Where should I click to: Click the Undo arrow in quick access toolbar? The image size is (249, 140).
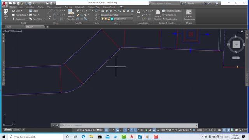34,3
